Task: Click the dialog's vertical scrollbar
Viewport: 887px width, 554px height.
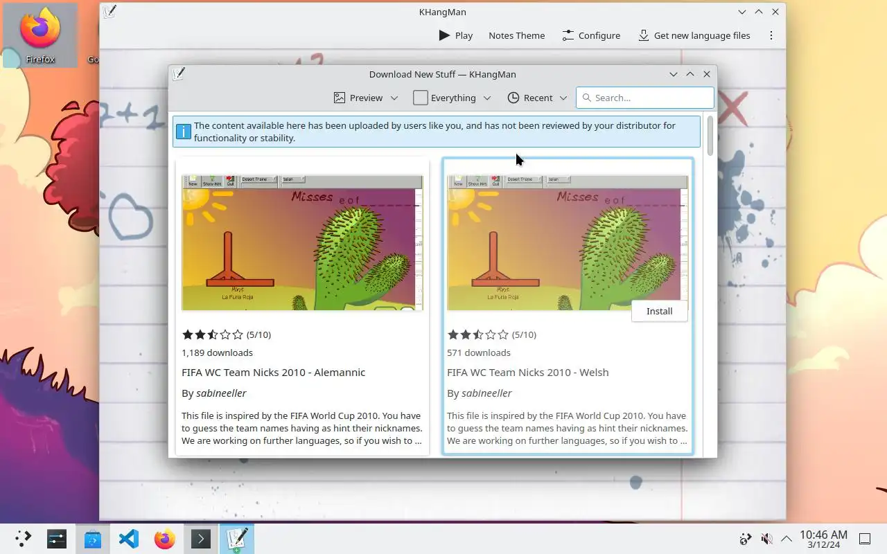Action: (x=710, y=136)
